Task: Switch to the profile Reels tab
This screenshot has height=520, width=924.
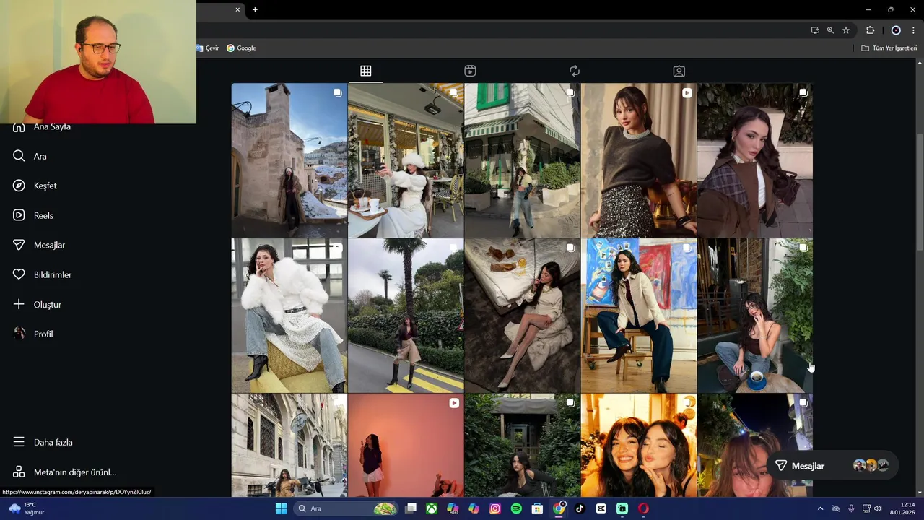Action: click(470, 71)
